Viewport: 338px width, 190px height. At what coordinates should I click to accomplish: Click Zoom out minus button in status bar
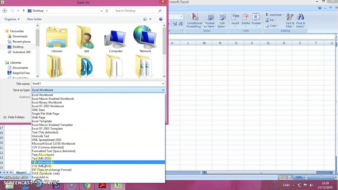[x=306, y=177]
